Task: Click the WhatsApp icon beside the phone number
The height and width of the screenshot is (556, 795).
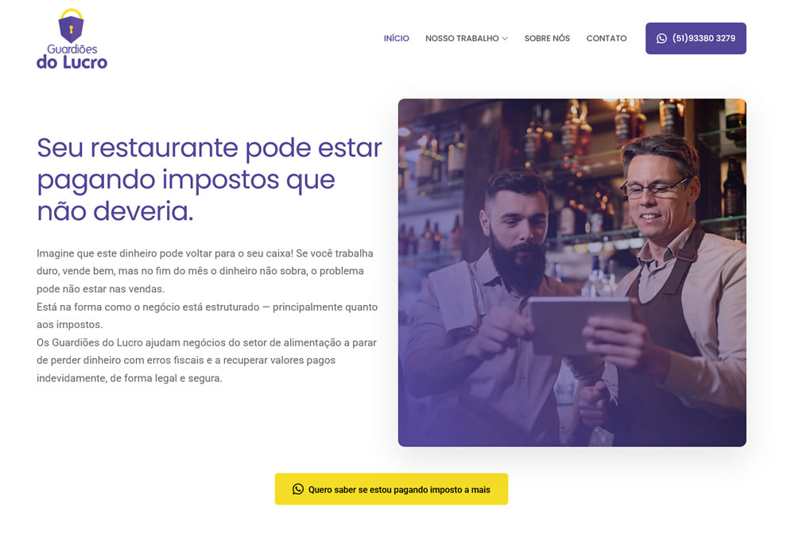Action: [661, 38]
